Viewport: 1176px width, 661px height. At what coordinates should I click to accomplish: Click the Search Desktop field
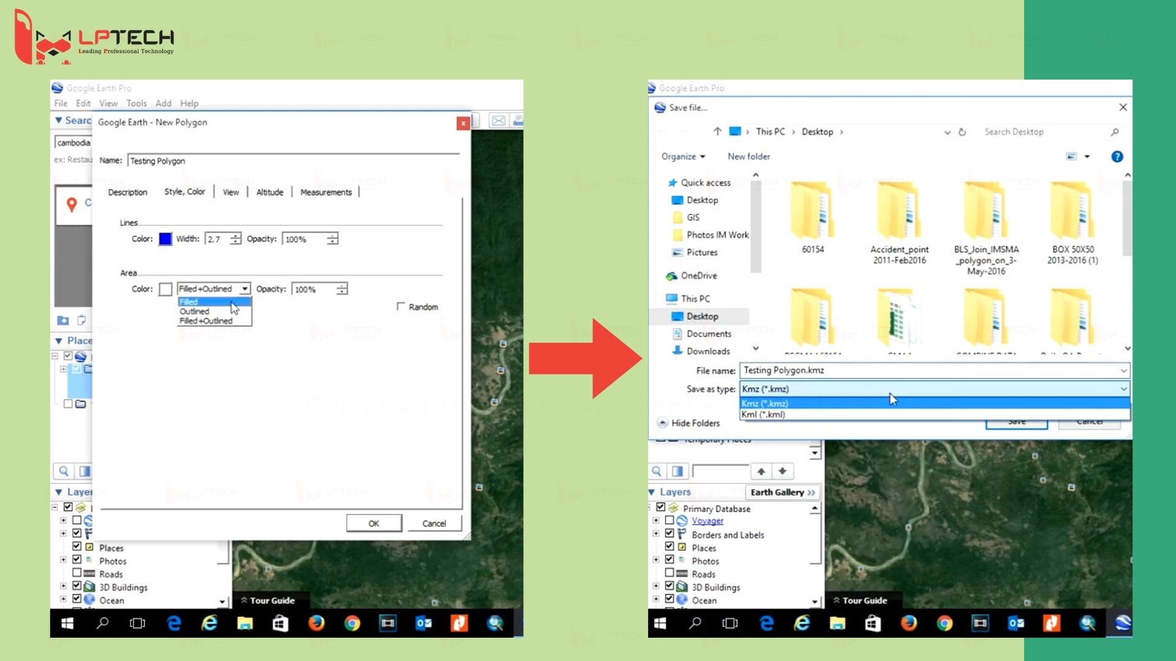click(1050, 132)
